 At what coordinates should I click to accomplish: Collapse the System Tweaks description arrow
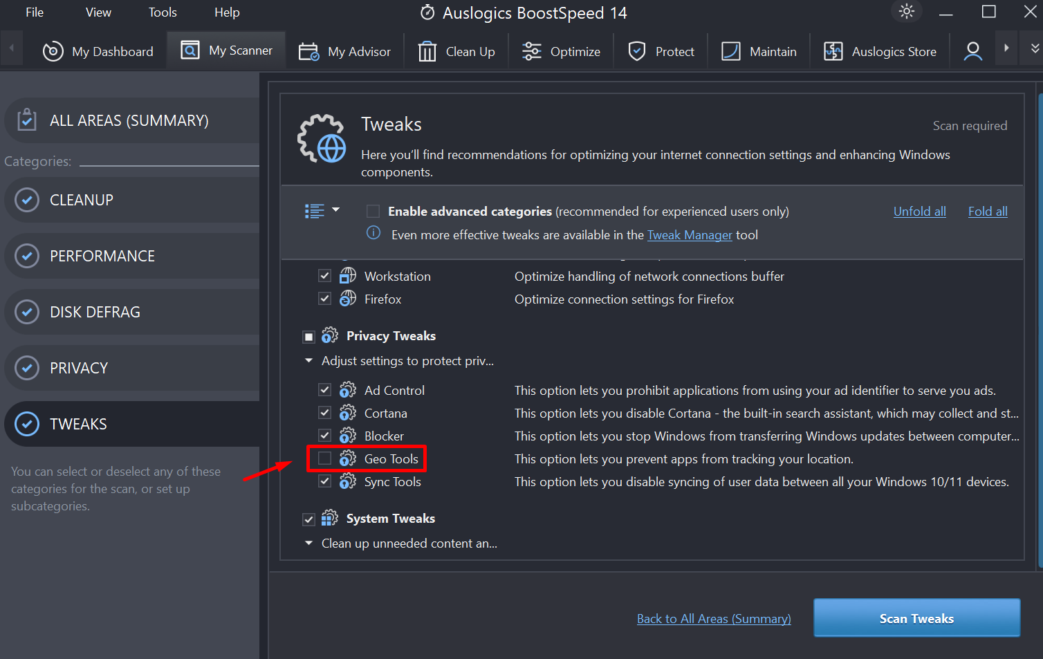pos(308,544)
